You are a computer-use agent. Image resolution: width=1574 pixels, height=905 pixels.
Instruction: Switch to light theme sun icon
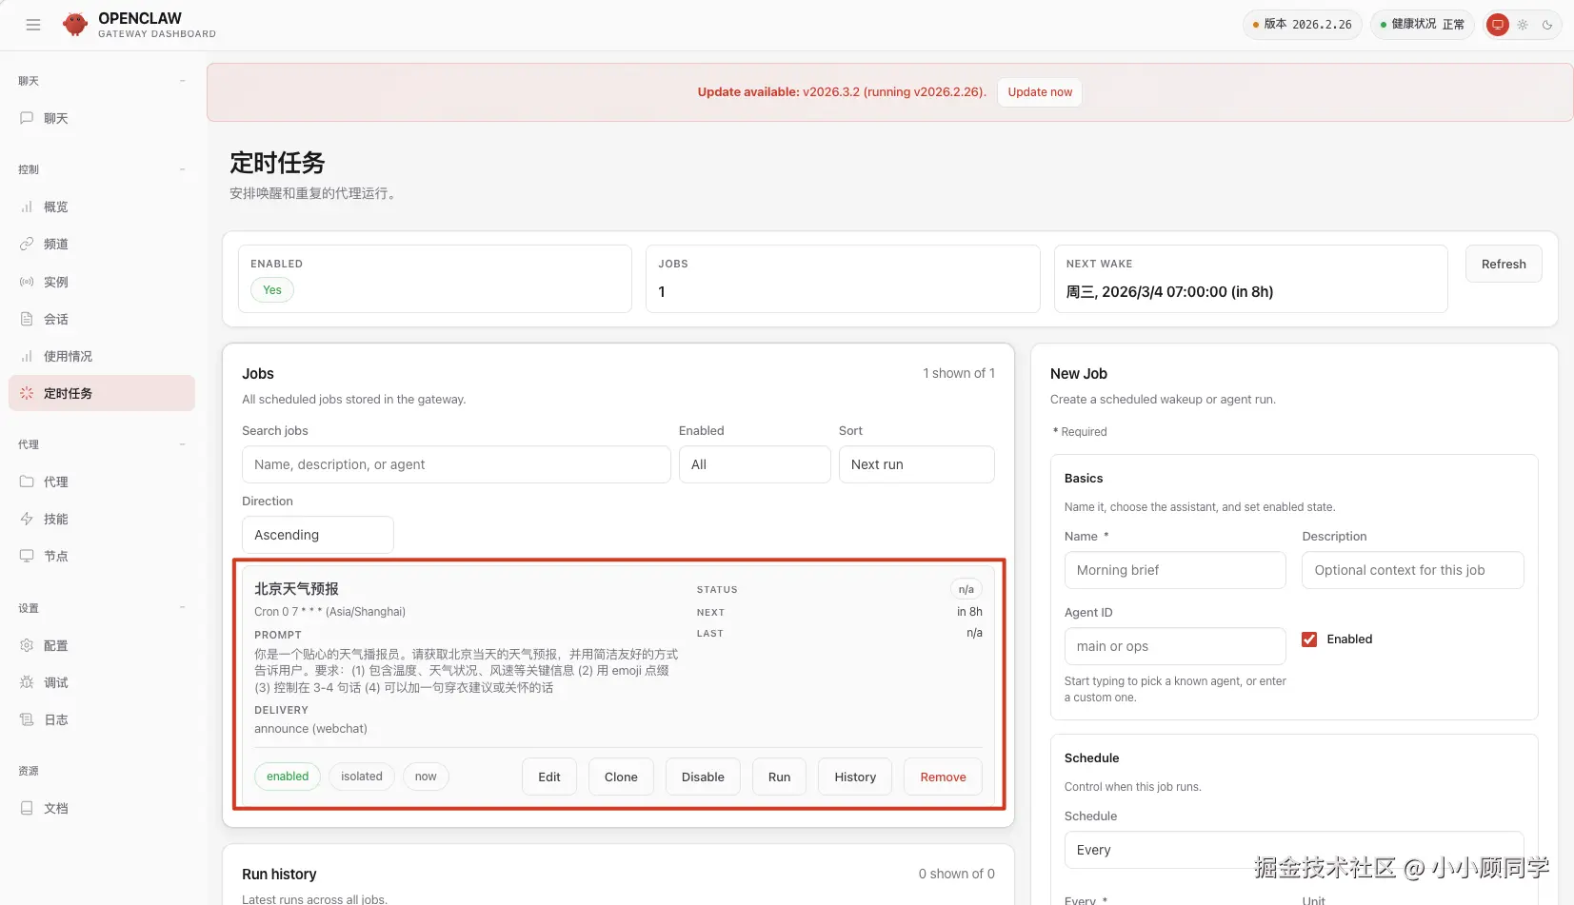1523,25
